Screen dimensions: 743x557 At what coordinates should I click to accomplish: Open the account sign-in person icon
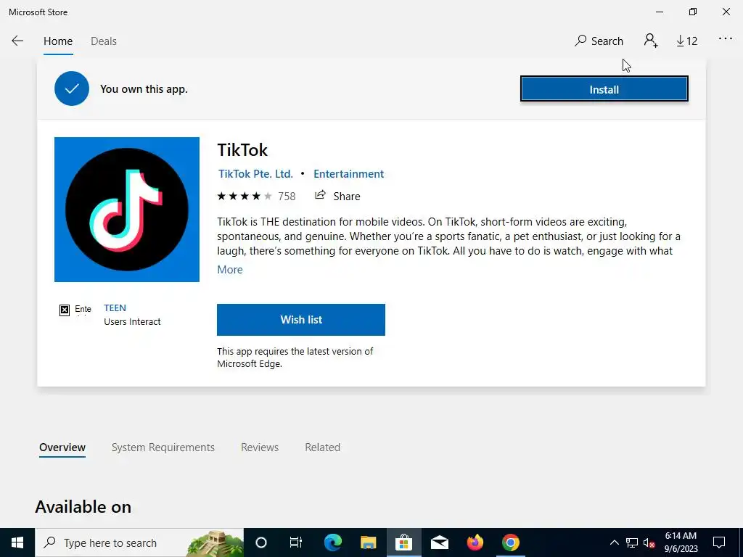[651, 41]
